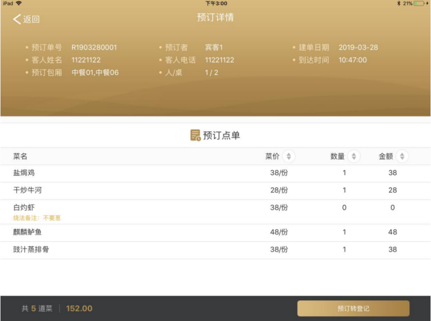Image resolution: width=431 pixels, height=321 pixels.
Task: Click the total amount 152.00
Action: click(79, 309)
